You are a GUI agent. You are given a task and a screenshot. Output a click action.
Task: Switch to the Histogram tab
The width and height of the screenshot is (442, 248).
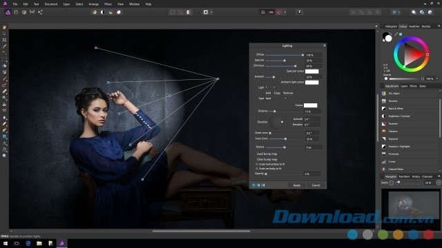(391, 26)
